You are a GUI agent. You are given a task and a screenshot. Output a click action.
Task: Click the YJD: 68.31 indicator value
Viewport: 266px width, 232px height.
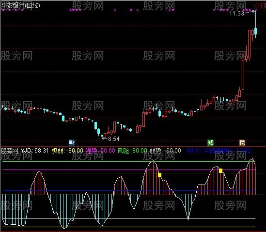click(35, 151)
